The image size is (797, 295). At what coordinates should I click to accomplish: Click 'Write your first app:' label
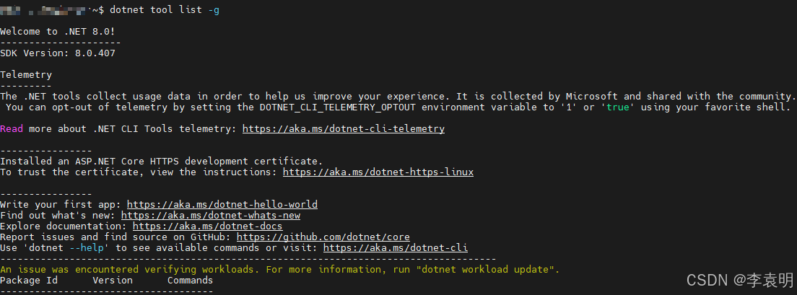point(61,205)
